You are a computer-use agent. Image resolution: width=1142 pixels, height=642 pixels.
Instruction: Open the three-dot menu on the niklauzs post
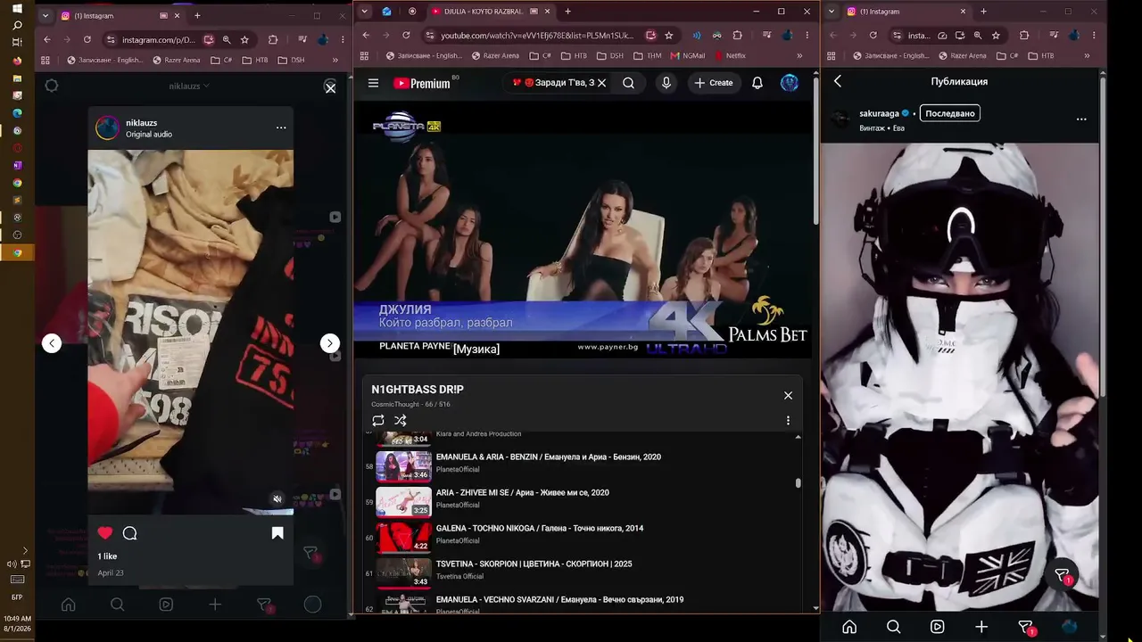pos(281,128)
